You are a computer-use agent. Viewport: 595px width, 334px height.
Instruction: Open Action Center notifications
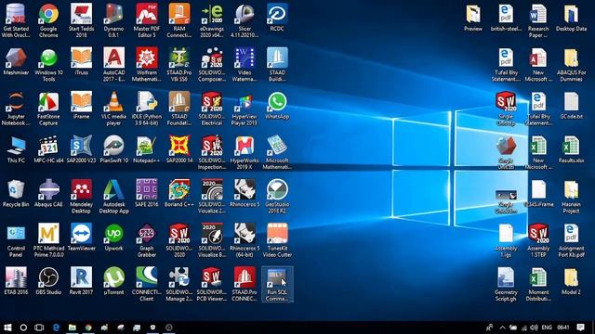tap(580, 328)
